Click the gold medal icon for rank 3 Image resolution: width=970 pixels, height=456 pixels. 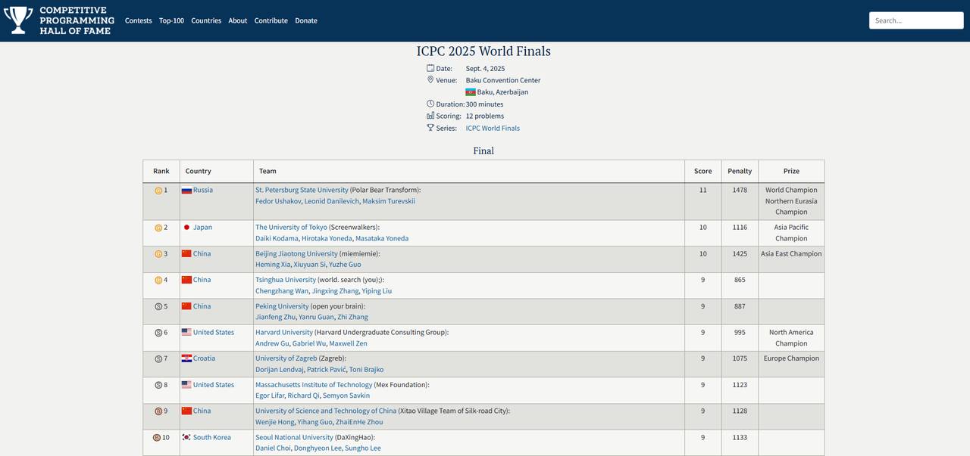158,254
